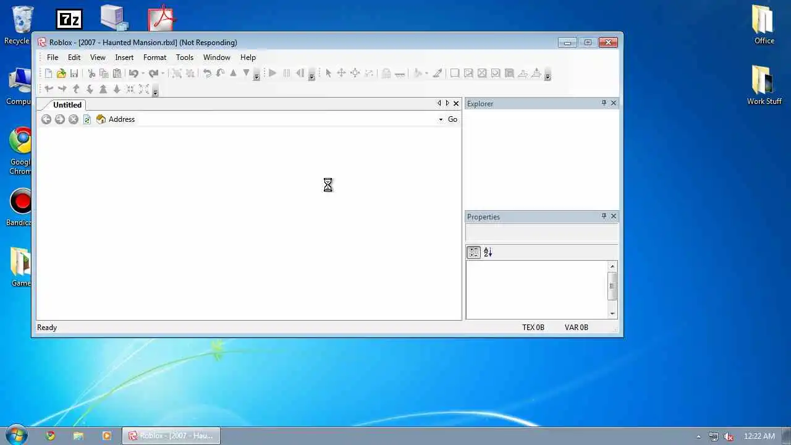Screen dimensions: 791x445
Task: Select the dropper tool icon
Action: 438,73
